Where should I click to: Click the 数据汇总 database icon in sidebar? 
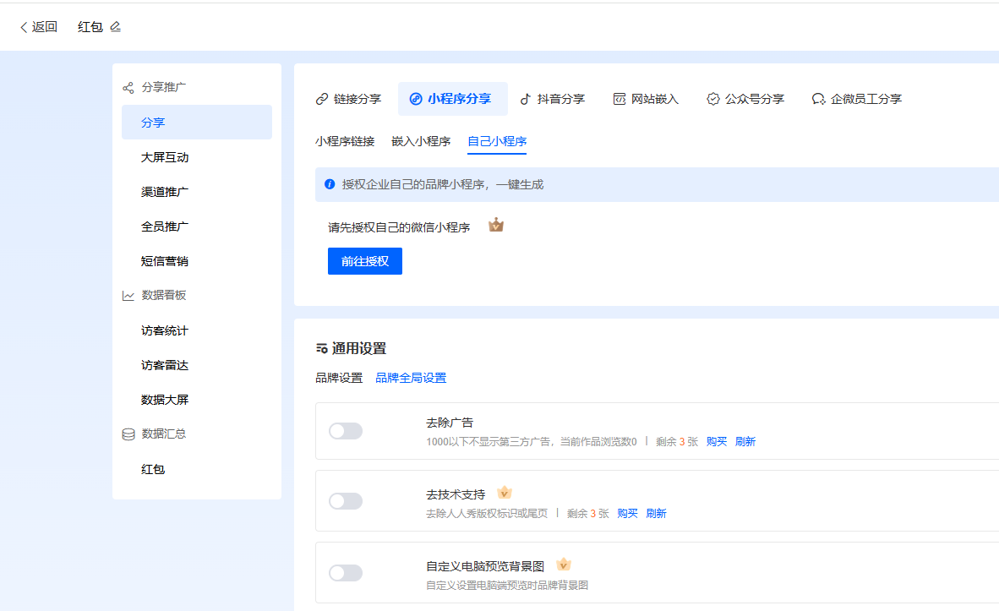point(128,434)
